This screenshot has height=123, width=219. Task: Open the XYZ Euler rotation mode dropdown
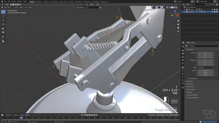pos(205,68)
